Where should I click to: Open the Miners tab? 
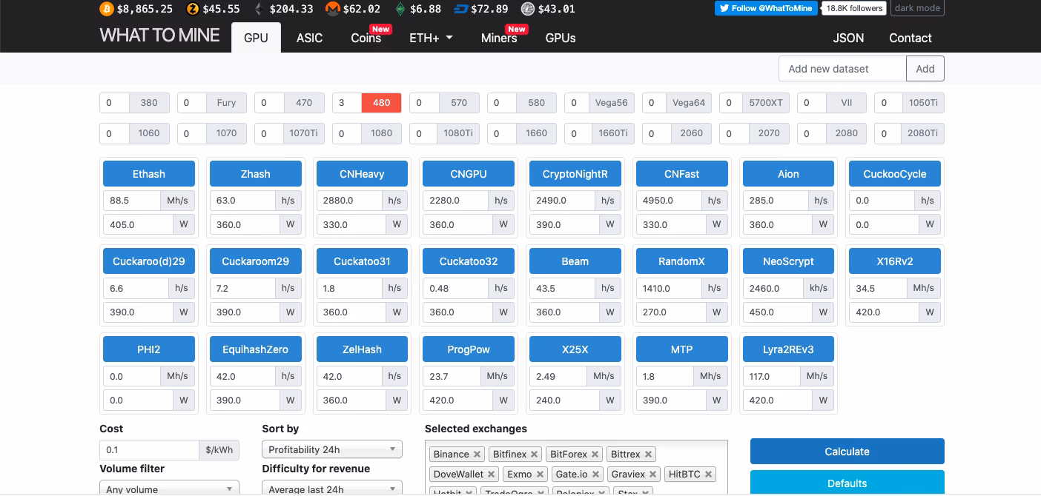point(499,38)
